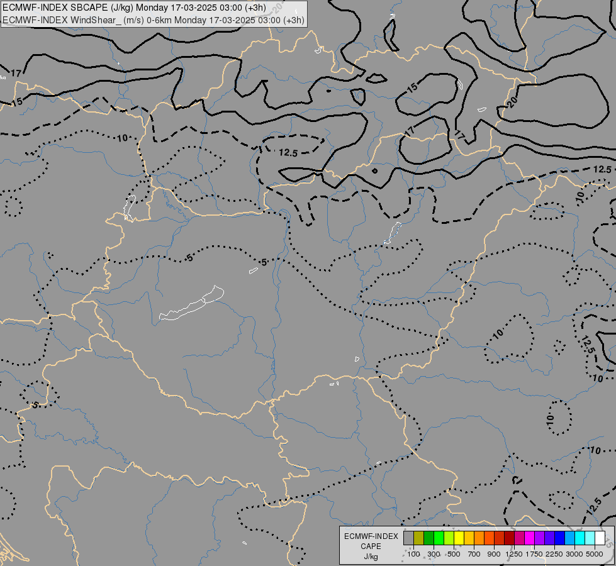The height and width of the screenshot is (566, 616).
Task: Click the "ECMWF-INDEX" label in the legend box
Action: (371, 536)
